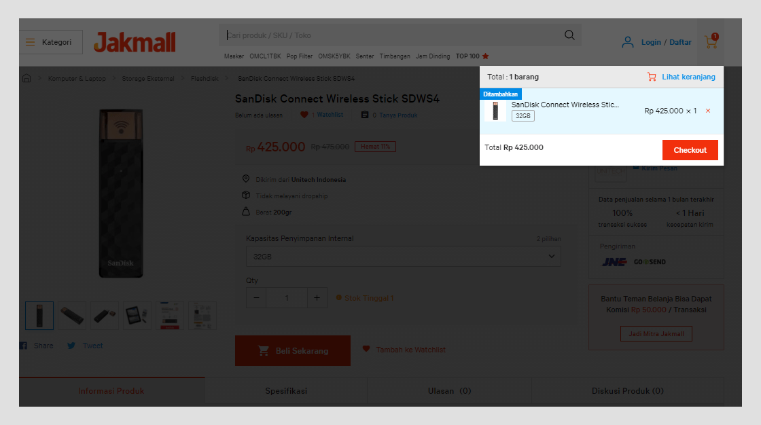This screenshot has height=425, width=761.
Task: Switch to the Spesifikasi tab
Action: click(286, 391)
